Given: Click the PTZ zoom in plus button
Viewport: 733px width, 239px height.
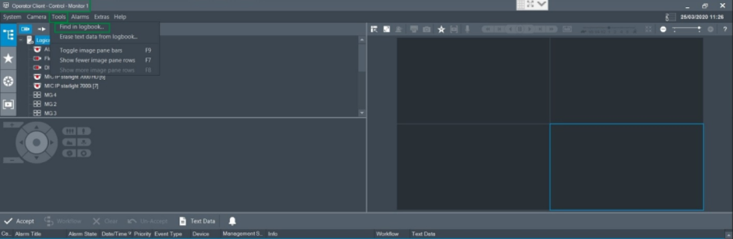Looking at the screenshot, I should (12, 124).
